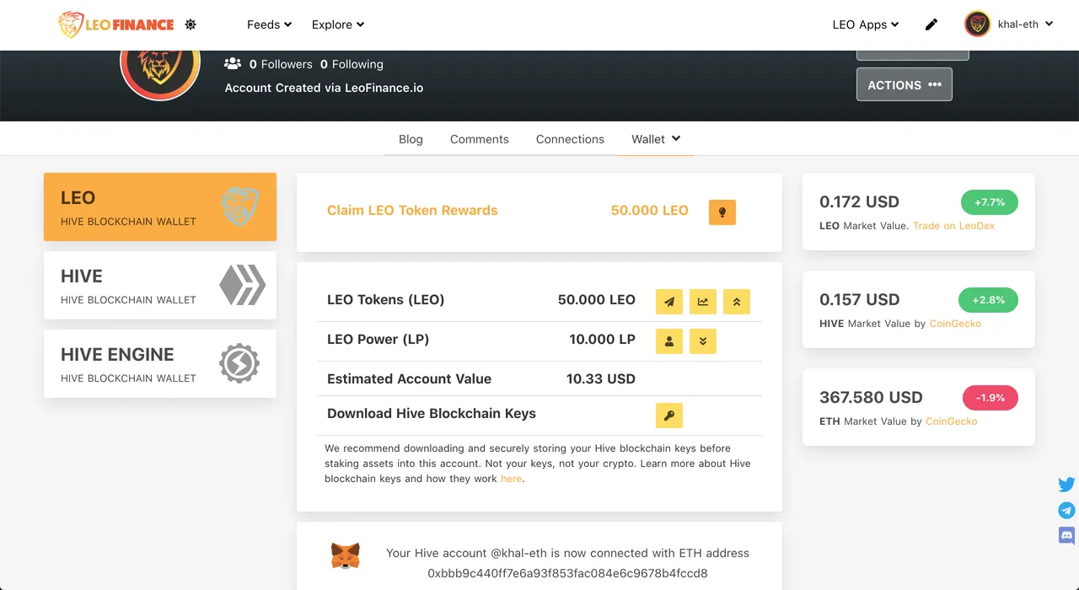Expand the LEO Apps dropdown
The width and height of the screenshot is (1079, 590).
[x=866, y=24]
